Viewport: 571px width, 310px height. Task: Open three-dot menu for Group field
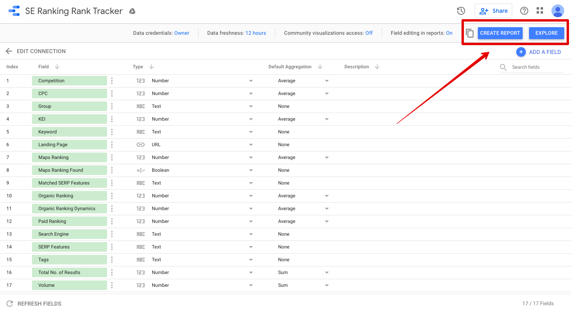click(x=112, y=106)
